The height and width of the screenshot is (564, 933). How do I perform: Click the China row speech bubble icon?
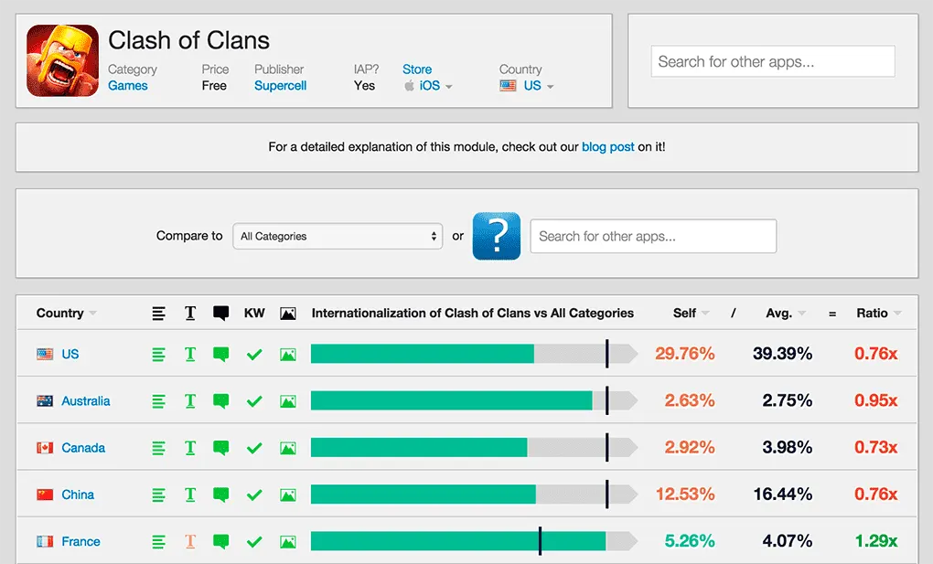220,495
